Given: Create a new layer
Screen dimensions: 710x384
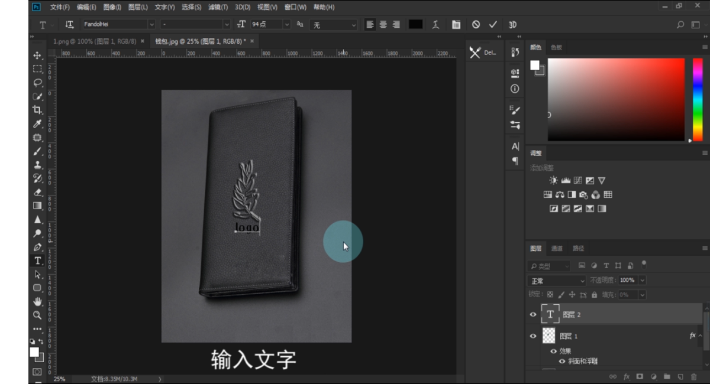Looking at the screenshot, I should (x=680, y=376).
